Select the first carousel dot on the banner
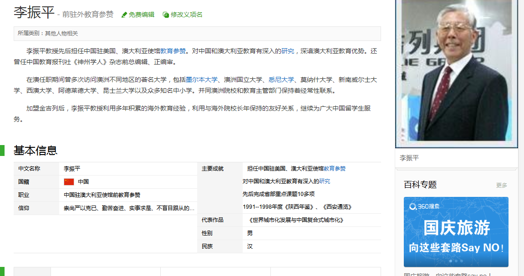 (451, 261)
